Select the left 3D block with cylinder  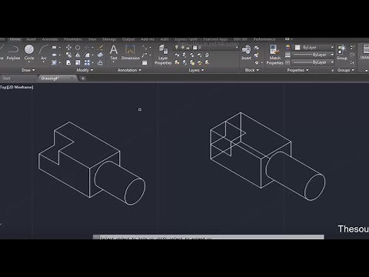92,163
